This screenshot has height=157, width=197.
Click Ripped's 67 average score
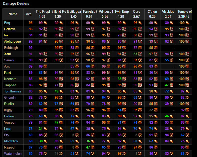coord(31,147)
